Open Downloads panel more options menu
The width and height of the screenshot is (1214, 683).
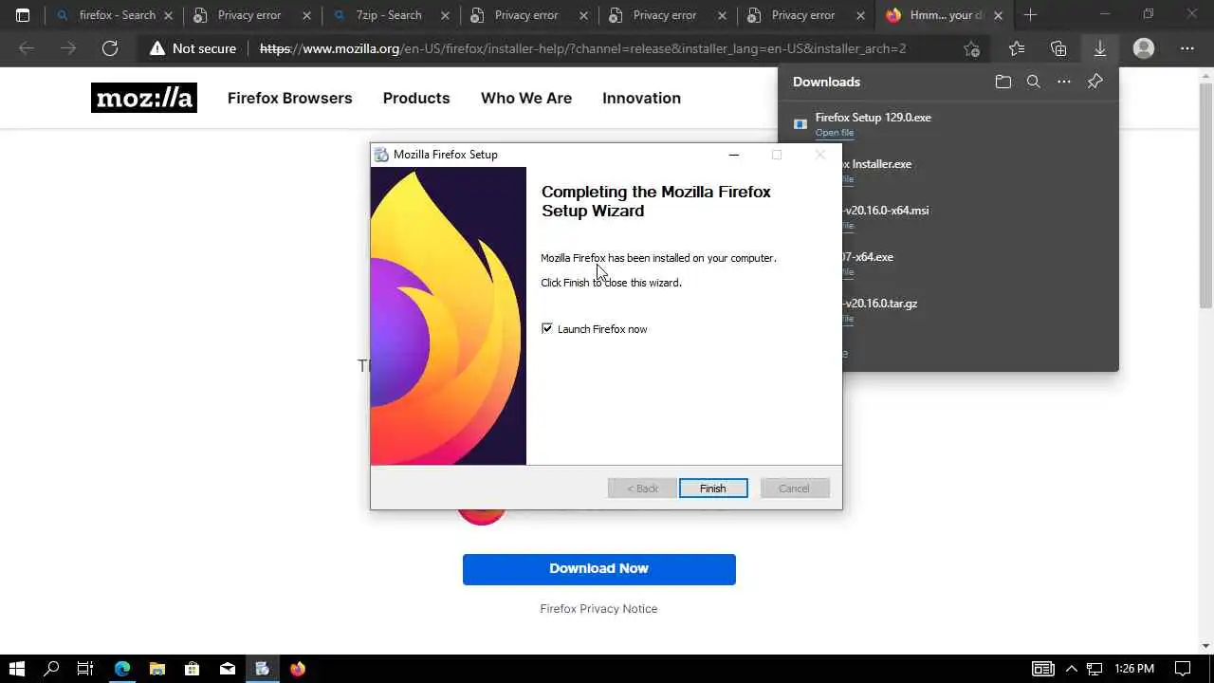[1064, 82]
